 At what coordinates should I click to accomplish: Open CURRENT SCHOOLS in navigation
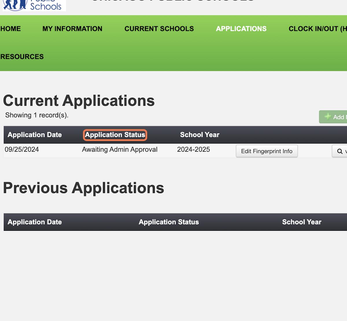159,29
